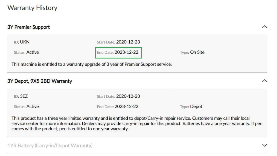
Task: Open 1YR Battery (Carry-in/Depot Warranty) title
Action: (x=50, y=145)
